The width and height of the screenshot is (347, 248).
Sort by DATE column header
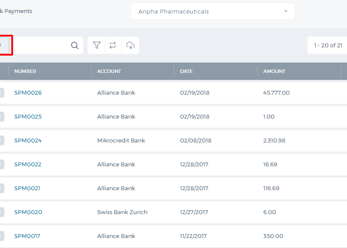coord(187,71)
